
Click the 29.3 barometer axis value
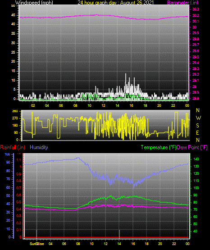[x=196, y=68]
